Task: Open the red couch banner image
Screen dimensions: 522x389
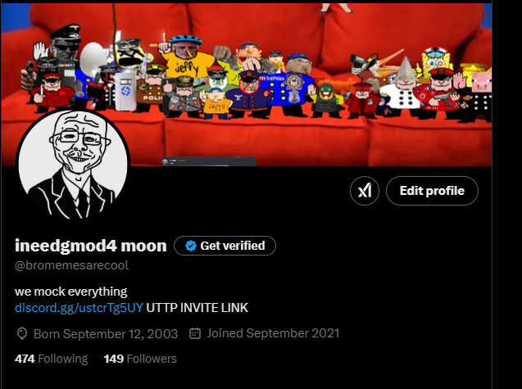Action: tap(247, 84)
